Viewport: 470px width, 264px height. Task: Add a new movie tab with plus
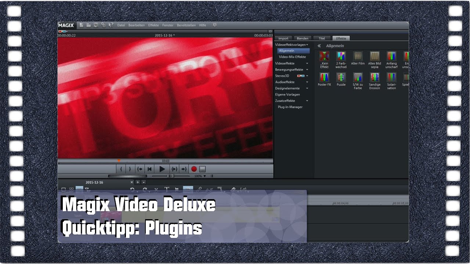138,182
